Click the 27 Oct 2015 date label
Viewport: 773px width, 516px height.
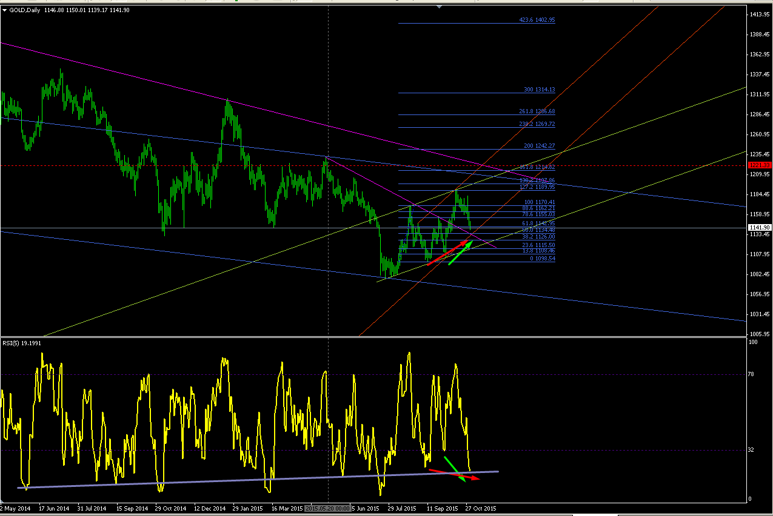[481, 509]
